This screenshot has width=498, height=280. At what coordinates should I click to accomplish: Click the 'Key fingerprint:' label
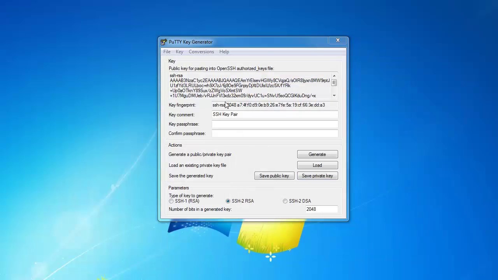[x=182, y=105]
